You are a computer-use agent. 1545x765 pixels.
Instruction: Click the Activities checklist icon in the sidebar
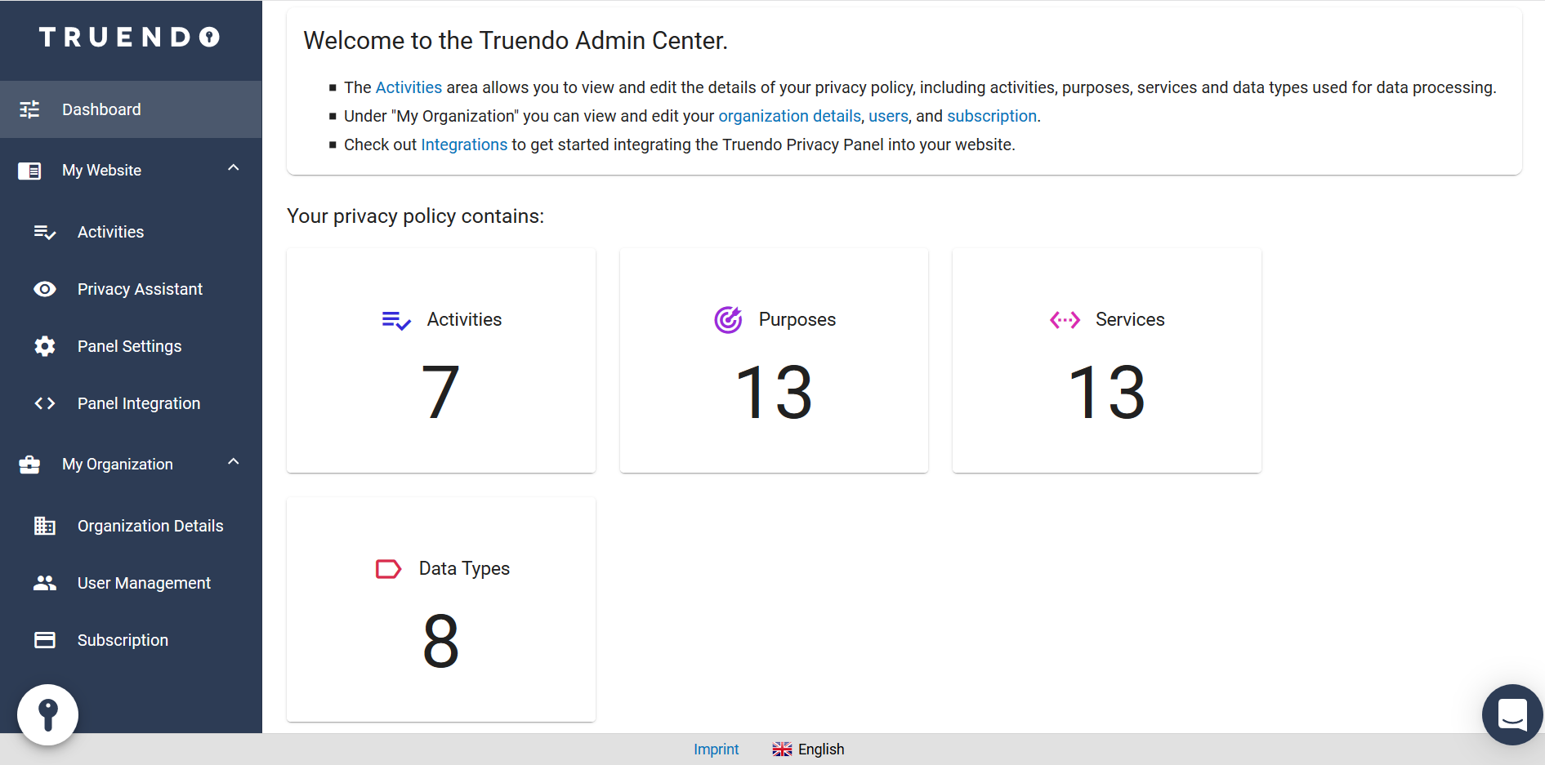[45, 233]
